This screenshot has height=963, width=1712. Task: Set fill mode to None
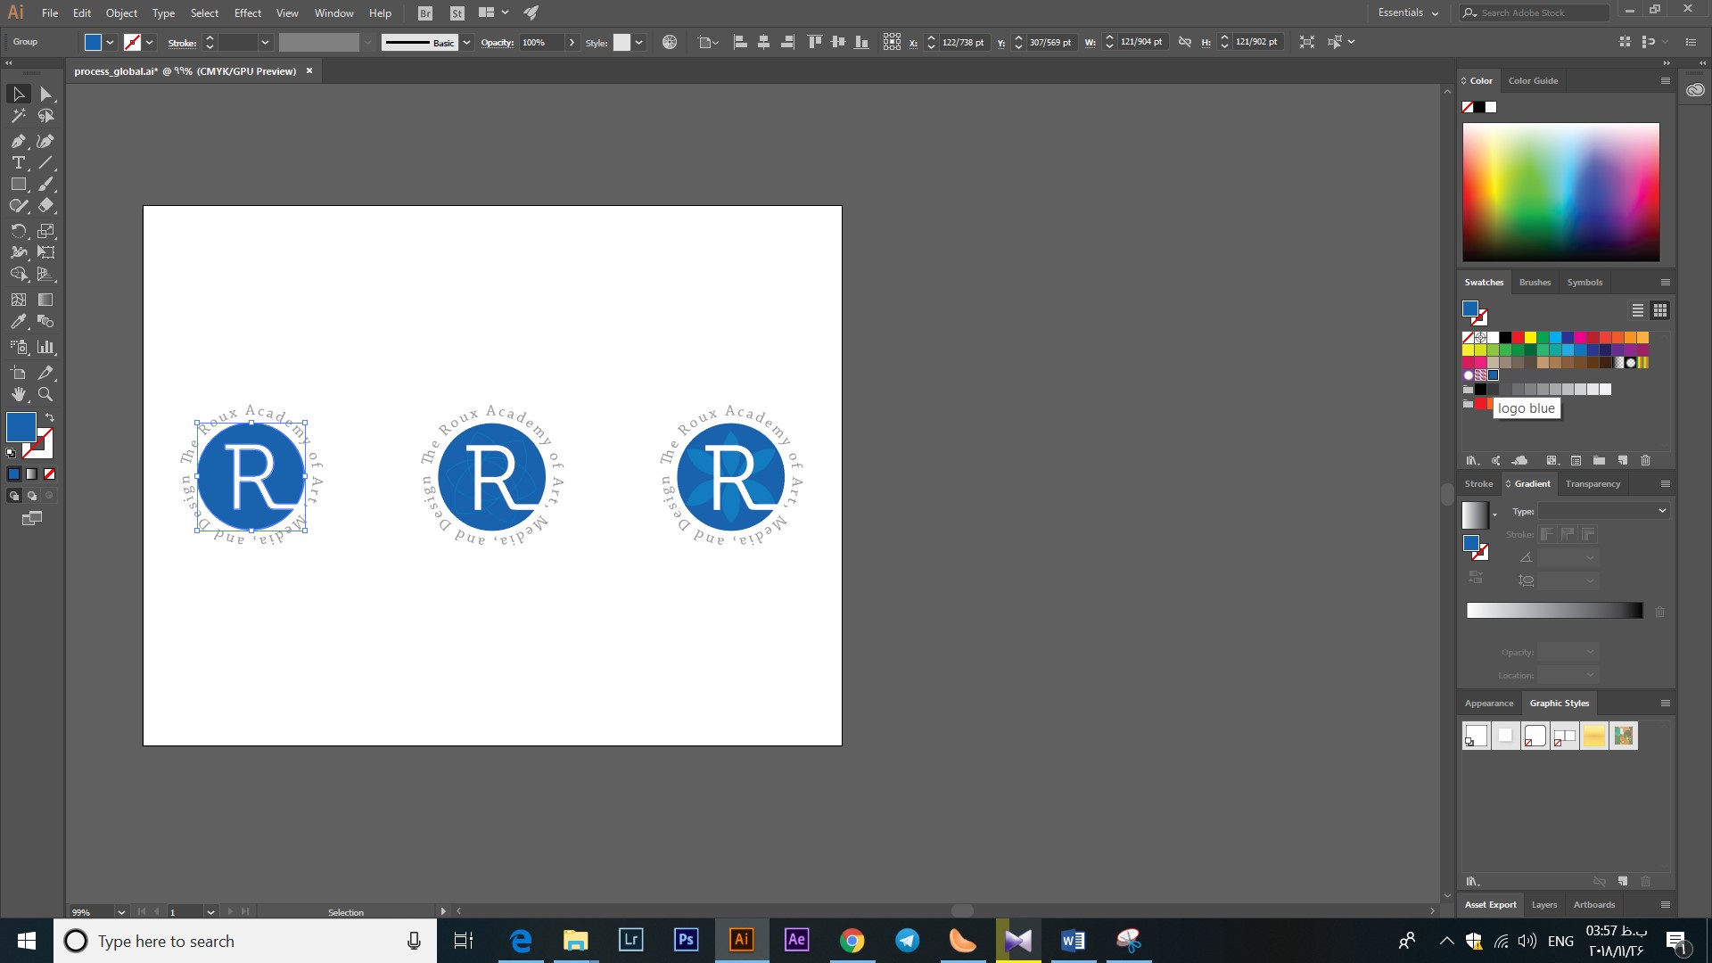coord(50,474)
